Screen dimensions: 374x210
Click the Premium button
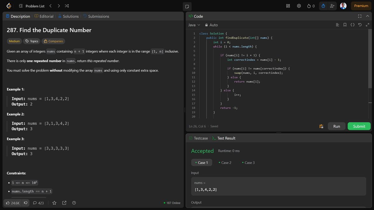click(361, 6)
